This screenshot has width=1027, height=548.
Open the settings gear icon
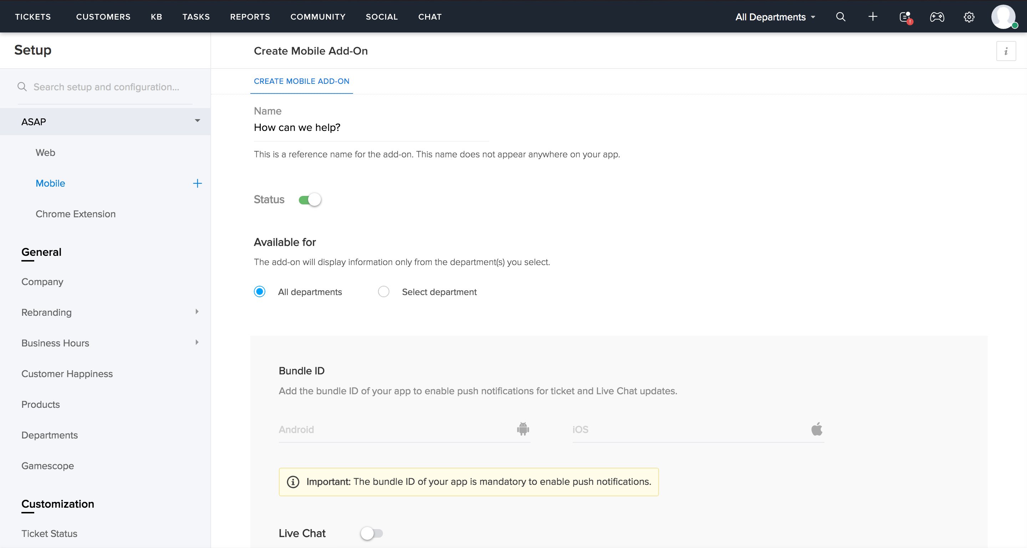pyautogui.click(x=969, y=17)
